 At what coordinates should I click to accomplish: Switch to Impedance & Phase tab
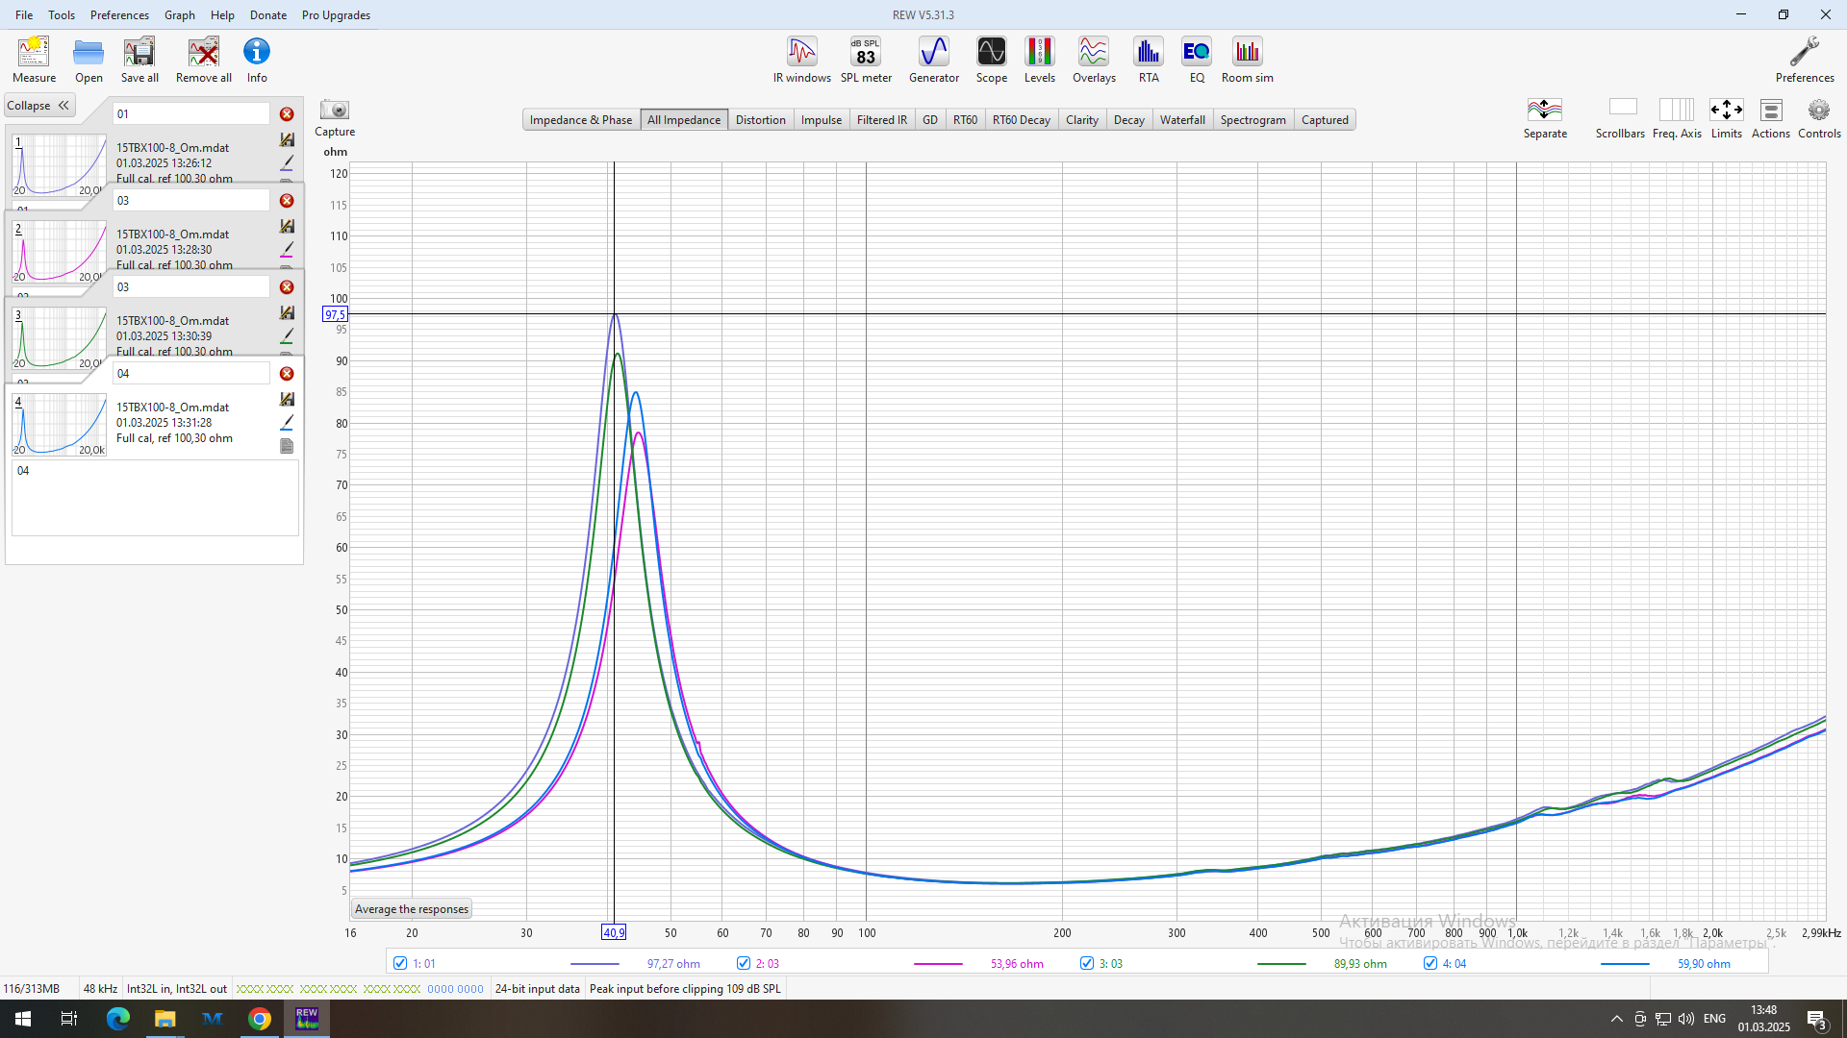pyautogui.click(x=581, y=120)
